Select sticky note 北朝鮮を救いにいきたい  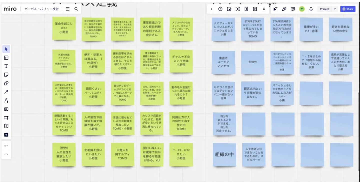point(93,155)
